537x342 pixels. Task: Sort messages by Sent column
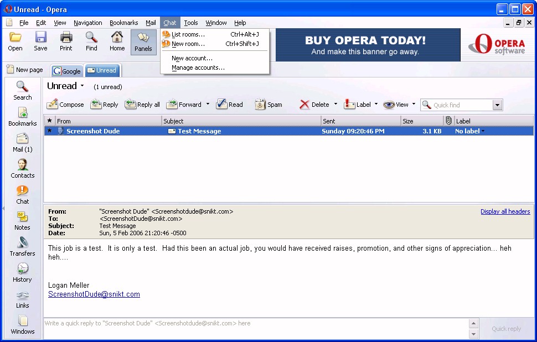click(360, 121)
